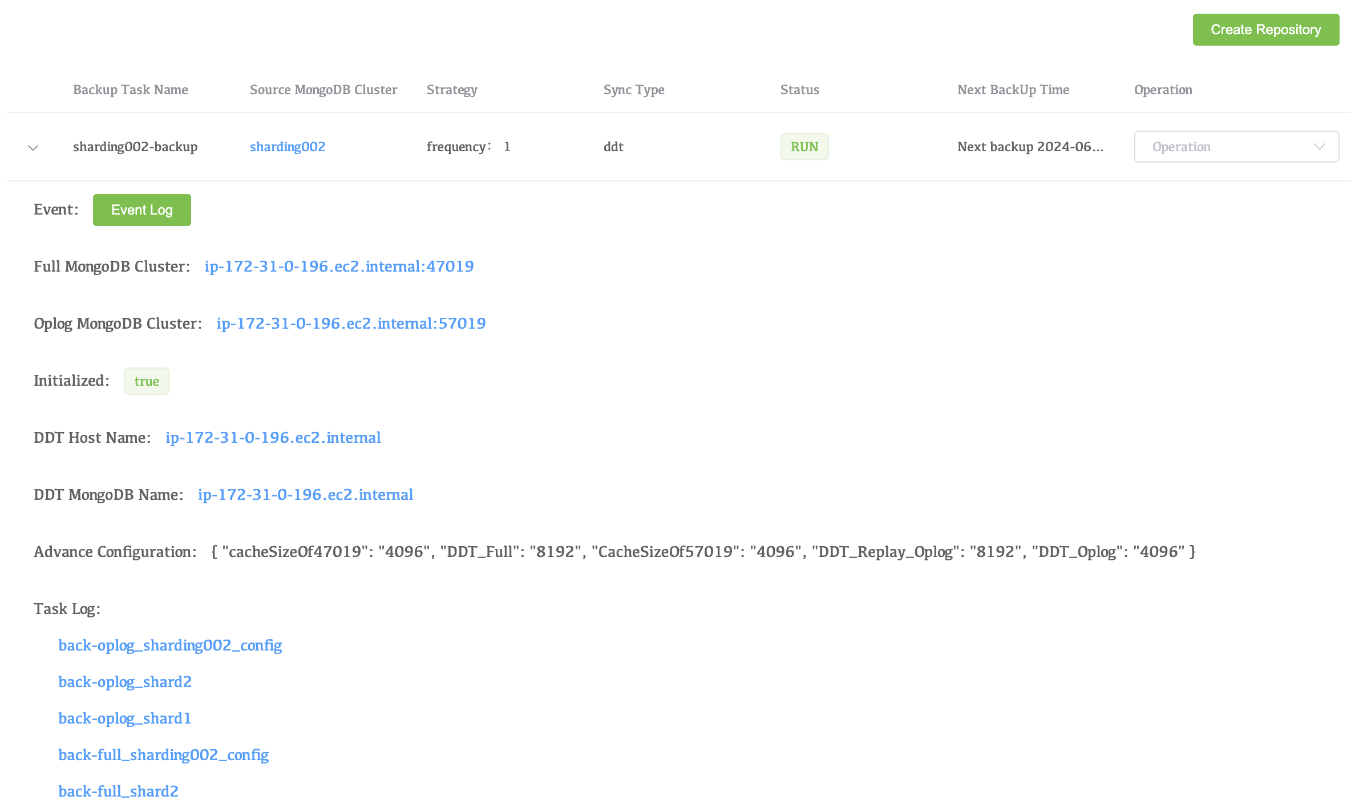The width and height of the screenshot is (1359, 808).
Task: Click the RUN status icon for sharding002-backup
Action: 805,146
